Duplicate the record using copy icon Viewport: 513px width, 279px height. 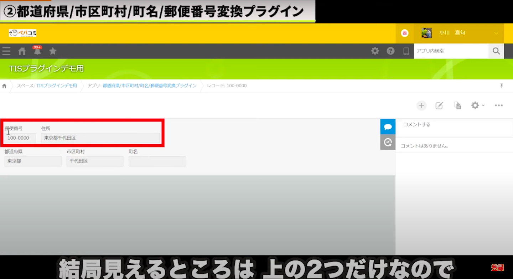(458, 105)
